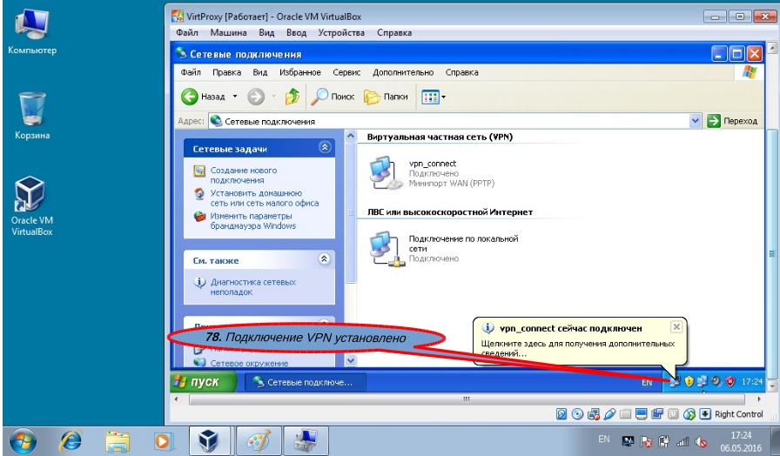Click the Action Center flag tray icon
Viewport: 780px width, 456px height.
click(646, 441)
